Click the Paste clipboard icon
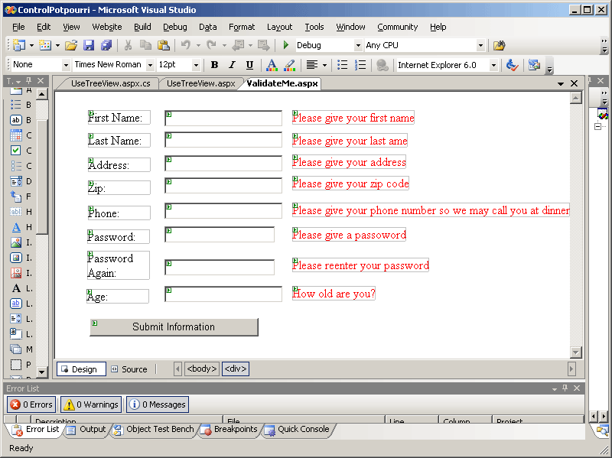This screenshot has height=458, width=612. click(x=163, y=46)
